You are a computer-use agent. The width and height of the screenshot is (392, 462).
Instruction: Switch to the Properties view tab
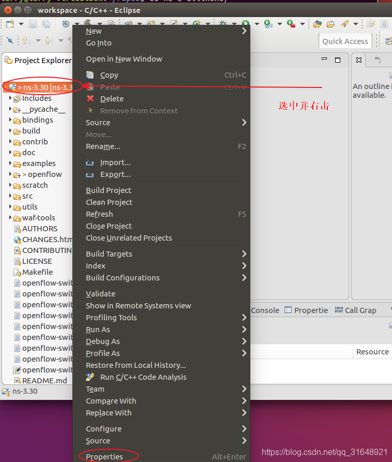[306, 310]
